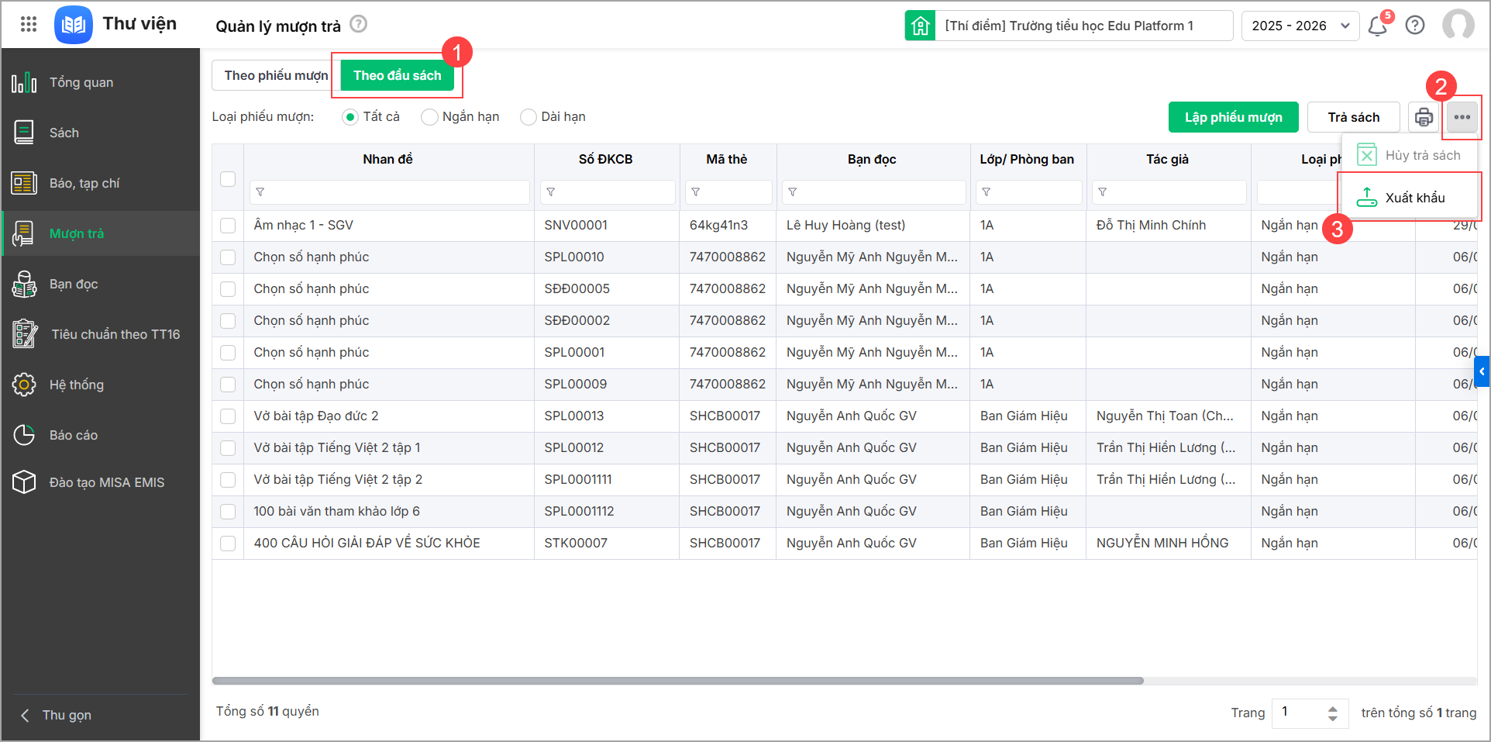Open the school selector Trường tiểu học Edu Platform 1

point(1084,26)
